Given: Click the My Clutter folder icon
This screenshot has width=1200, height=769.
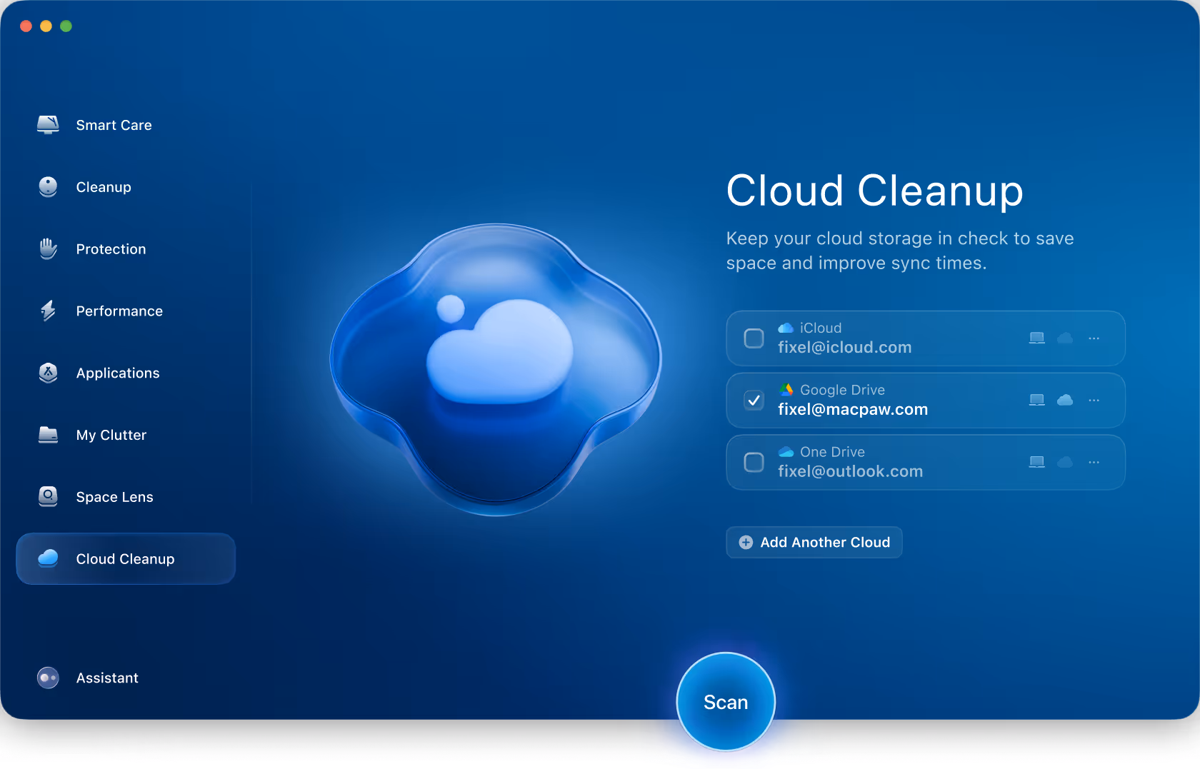Looking at the screenshot, I should click(x=48, y=435).
